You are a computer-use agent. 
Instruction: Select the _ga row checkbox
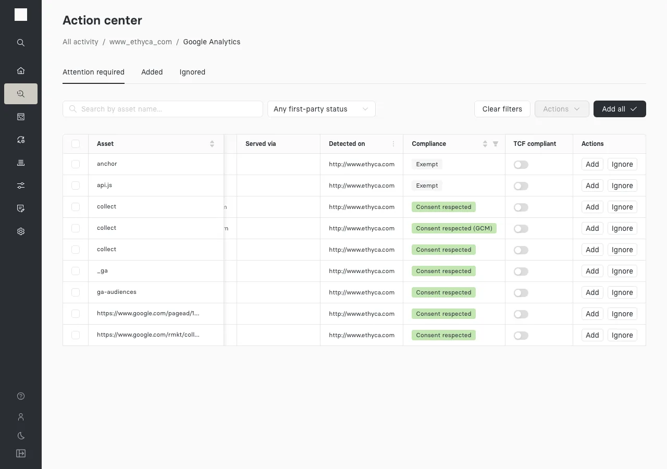coord(76,271)
